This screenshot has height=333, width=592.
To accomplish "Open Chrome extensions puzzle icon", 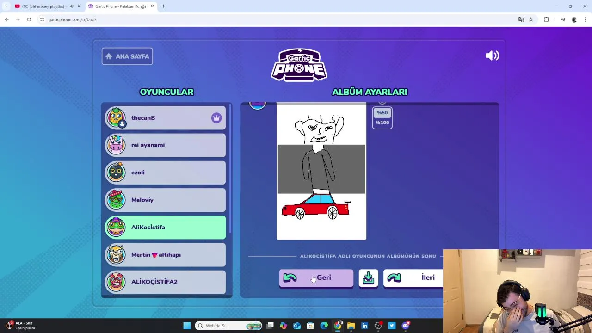I will tap(547, 19).
